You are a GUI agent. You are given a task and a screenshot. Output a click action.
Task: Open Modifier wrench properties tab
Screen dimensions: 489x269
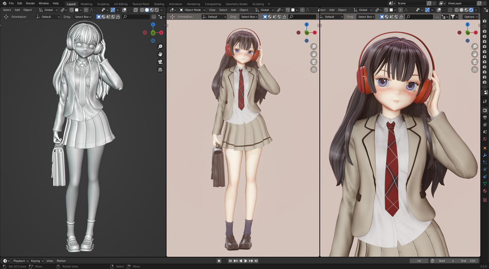pos(485,155)
